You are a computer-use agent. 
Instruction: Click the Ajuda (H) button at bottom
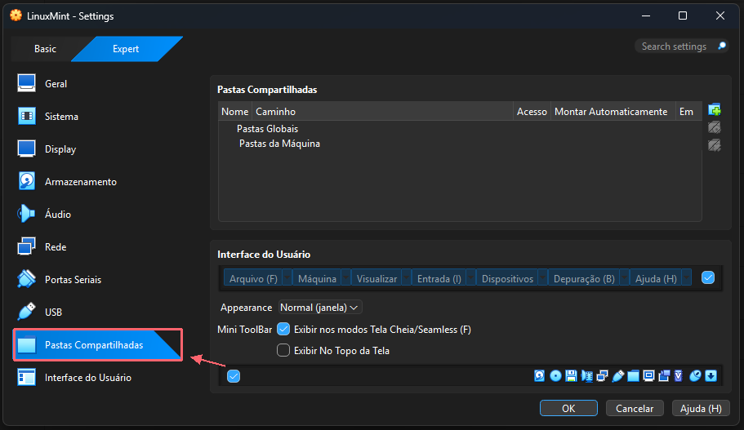[x=701, y=408]
